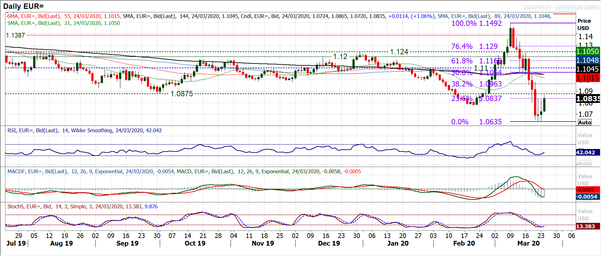
Task: Click the SMA 89 legend entry
Action: pos(494,16)
